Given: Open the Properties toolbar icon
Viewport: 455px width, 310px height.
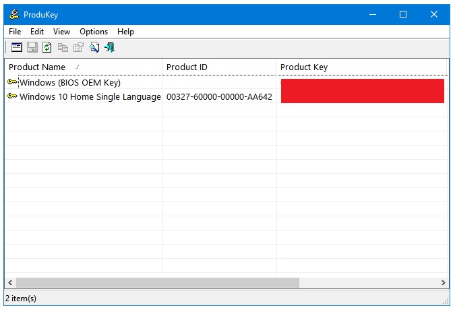Looking at the screenshot, I should click(x=78, y=47).
